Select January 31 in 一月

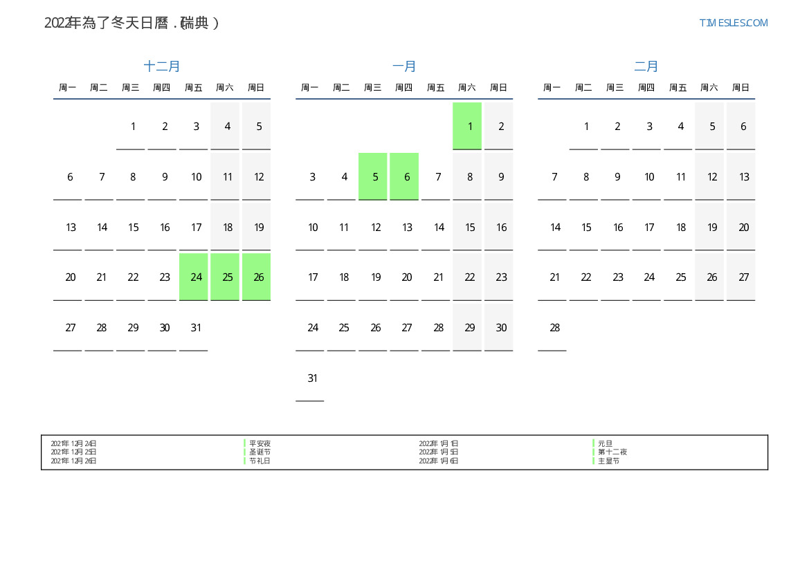[310, 378]
